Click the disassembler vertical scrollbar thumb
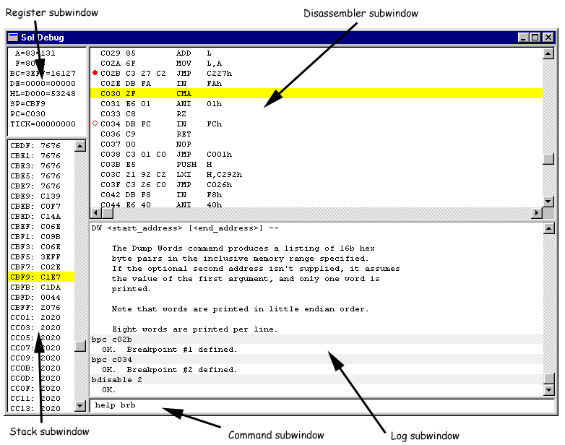The height and width of the screenshot is (445, 565). coord(548,160)
